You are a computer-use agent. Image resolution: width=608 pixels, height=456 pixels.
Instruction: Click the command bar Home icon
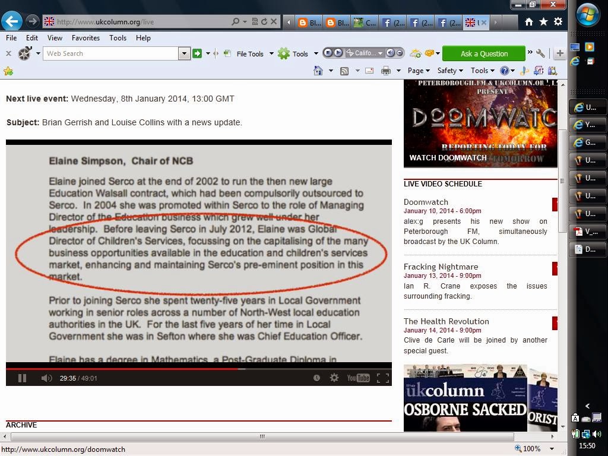point(318,71)
